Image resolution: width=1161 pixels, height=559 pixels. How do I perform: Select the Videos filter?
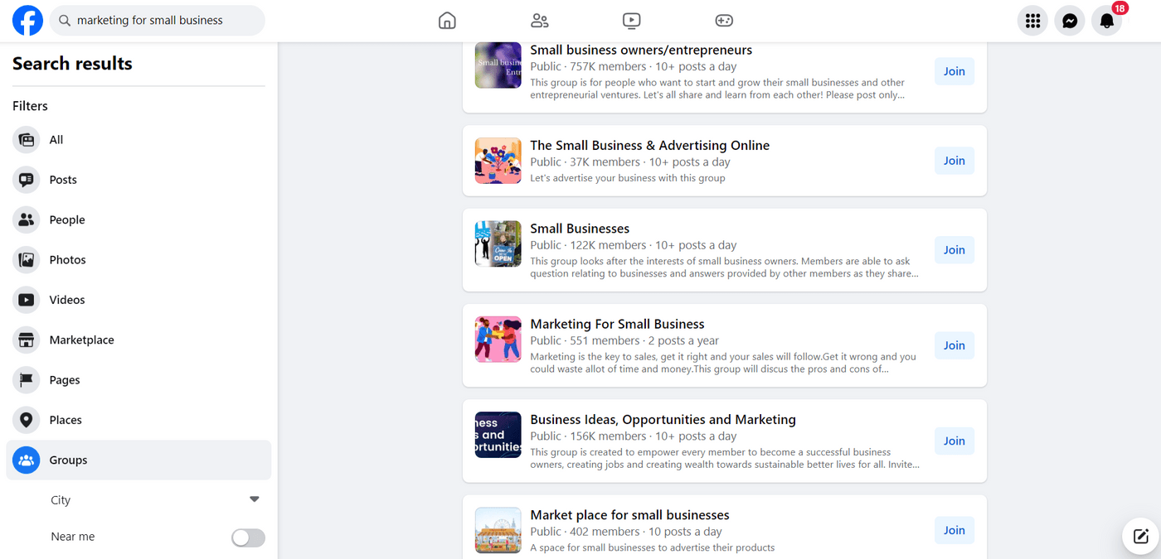pyautogui.click(x=66, y=300)
